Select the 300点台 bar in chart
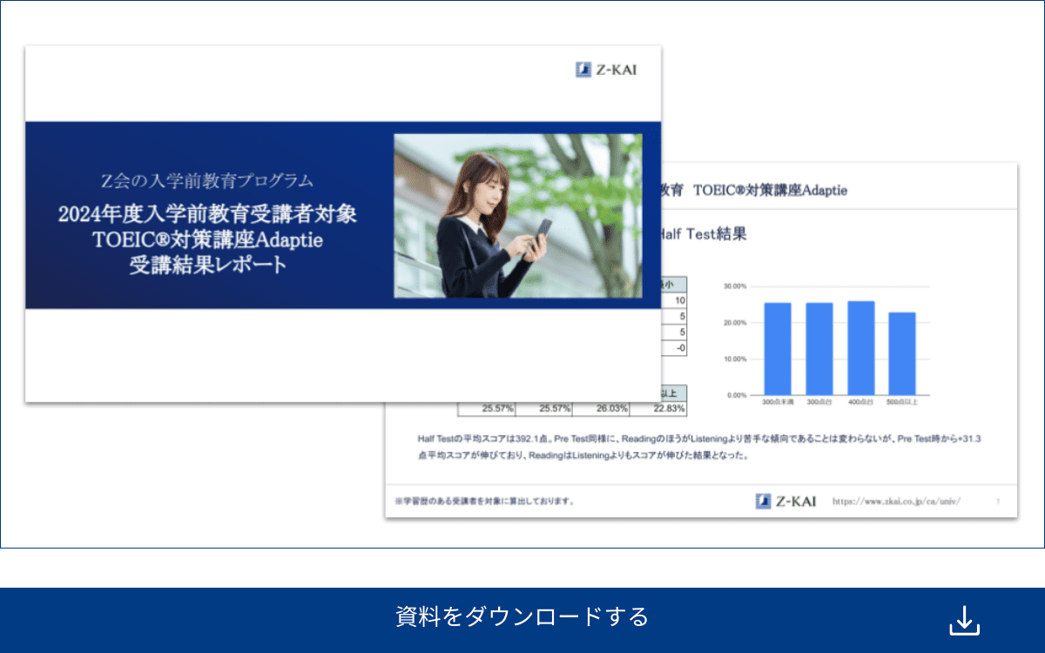 pyautogui.click(x=819, y=348)
